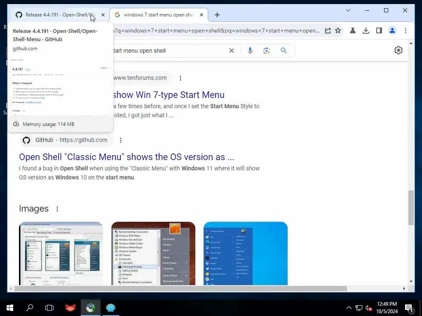Screen dimensions: 422x316
Task: Click the vertical page scrollbar thumb
Action: (411, 207)
